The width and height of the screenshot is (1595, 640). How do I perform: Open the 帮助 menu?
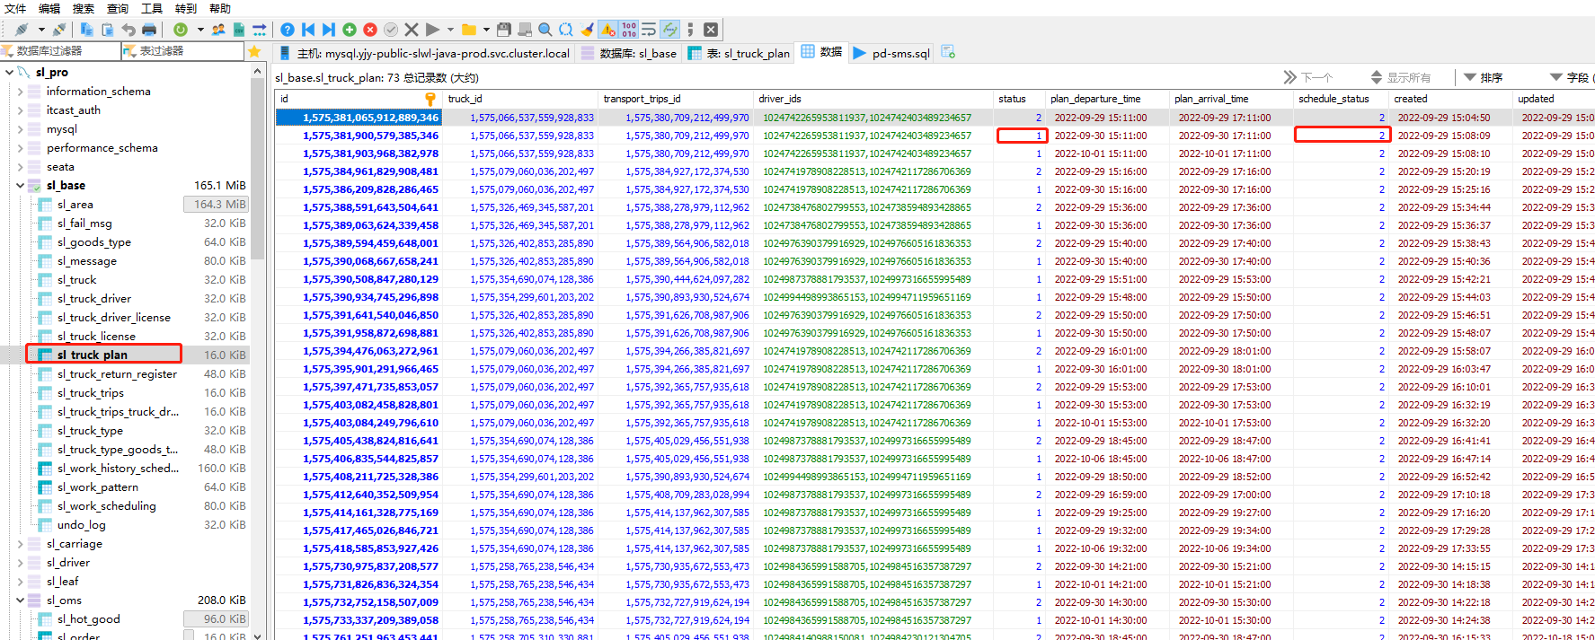(x=220, y=8)
